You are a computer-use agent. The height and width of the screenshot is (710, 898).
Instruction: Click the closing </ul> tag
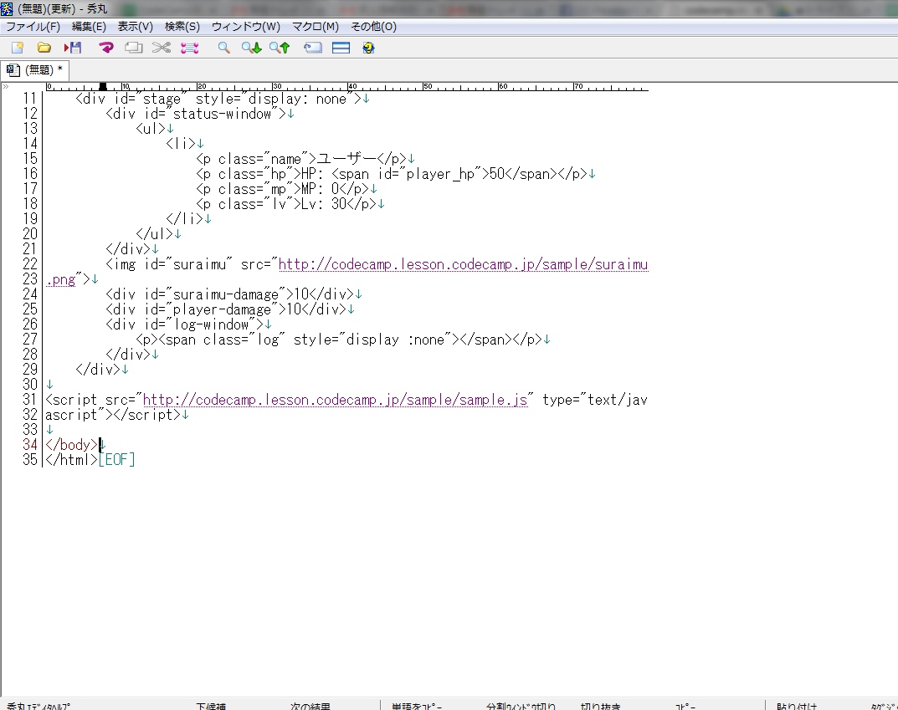[x=155, y=234]
